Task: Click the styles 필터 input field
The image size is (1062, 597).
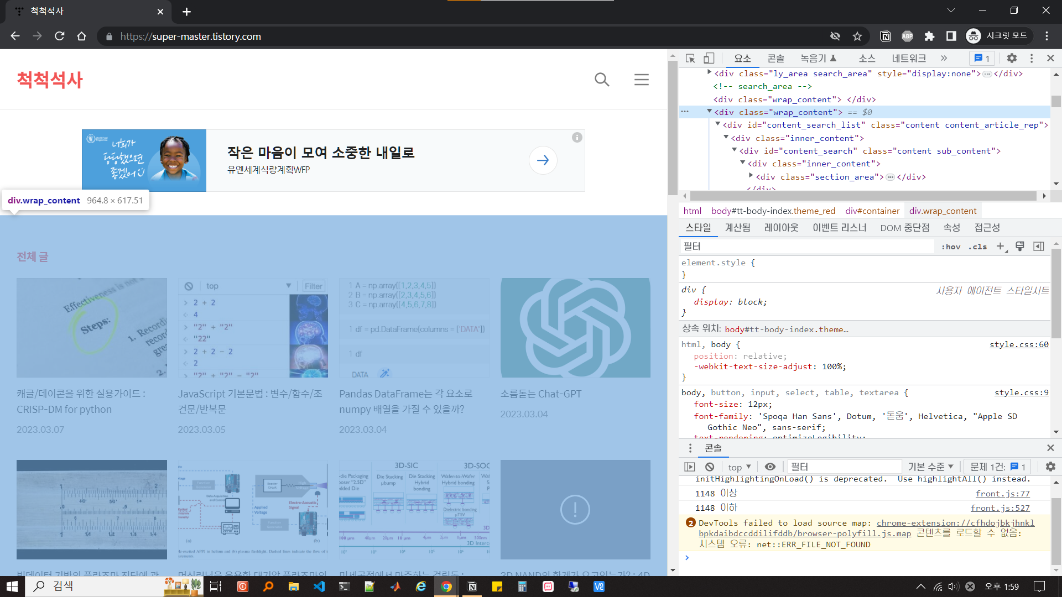Action: pyautogui.click(x=808, y=247)
